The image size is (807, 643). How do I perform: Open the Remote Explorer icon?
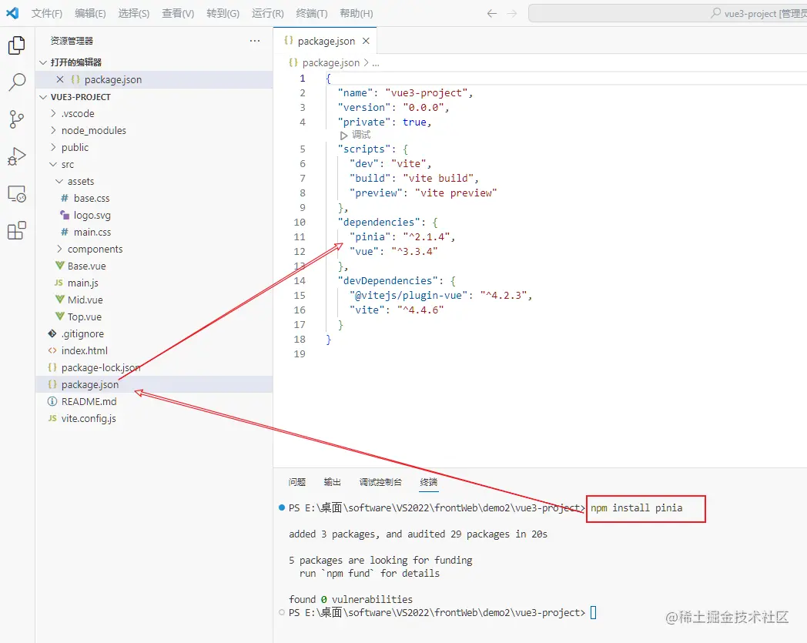click(16, 193)
